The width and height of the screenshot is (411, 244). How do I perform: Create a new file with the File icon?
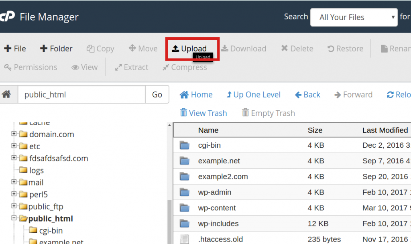click(15, 48)
